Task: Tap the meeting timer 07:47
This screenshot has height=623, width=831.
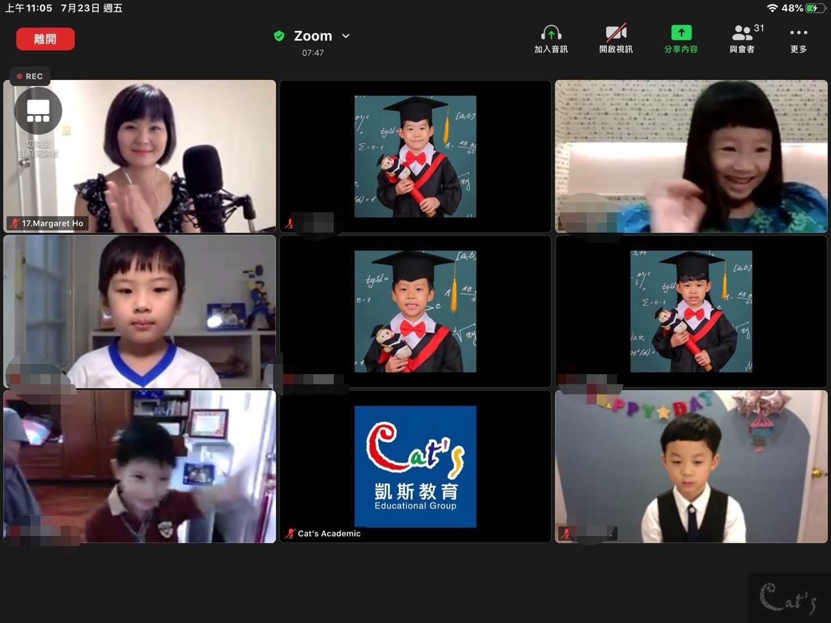Action: (313, 53)
